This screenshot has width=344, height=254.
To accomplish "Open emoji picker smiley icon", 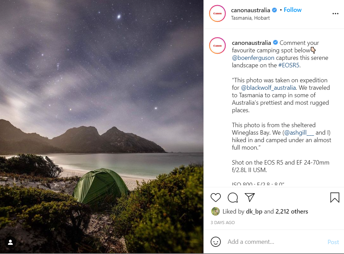I will point(216,242).
